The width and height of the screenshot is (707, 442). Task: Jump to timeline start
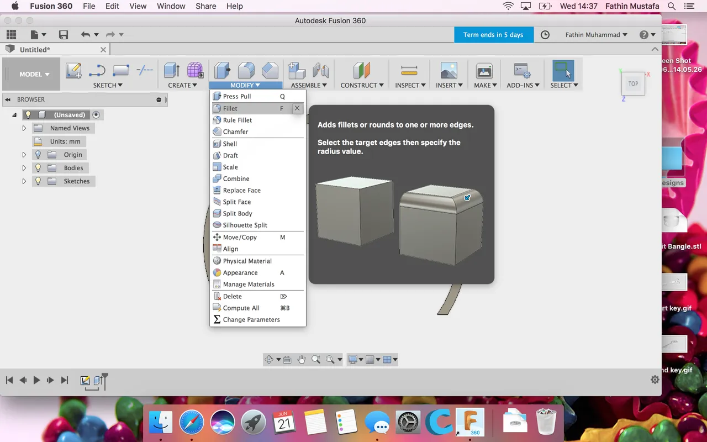[9, 380]
